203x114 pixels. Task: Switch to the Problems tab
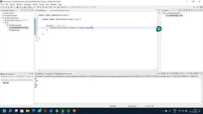coord(39,74)
